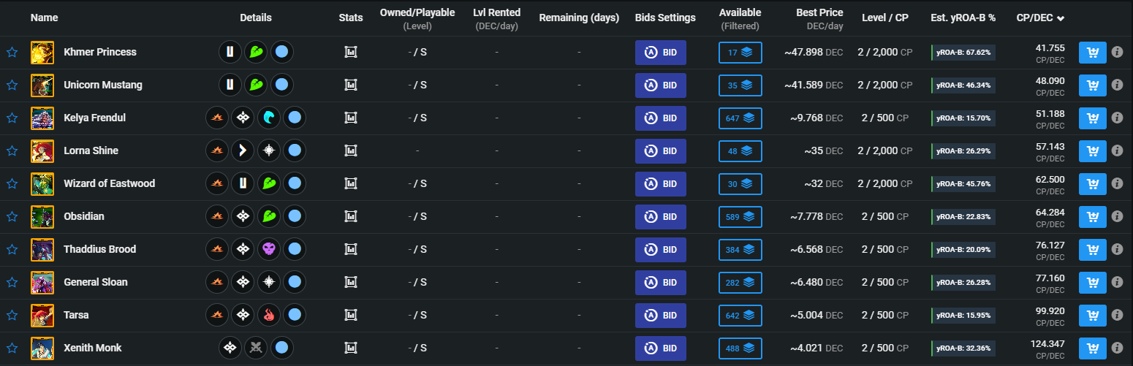
Task: View stats chart for Tarsa
Action: (x=351, y=316)
